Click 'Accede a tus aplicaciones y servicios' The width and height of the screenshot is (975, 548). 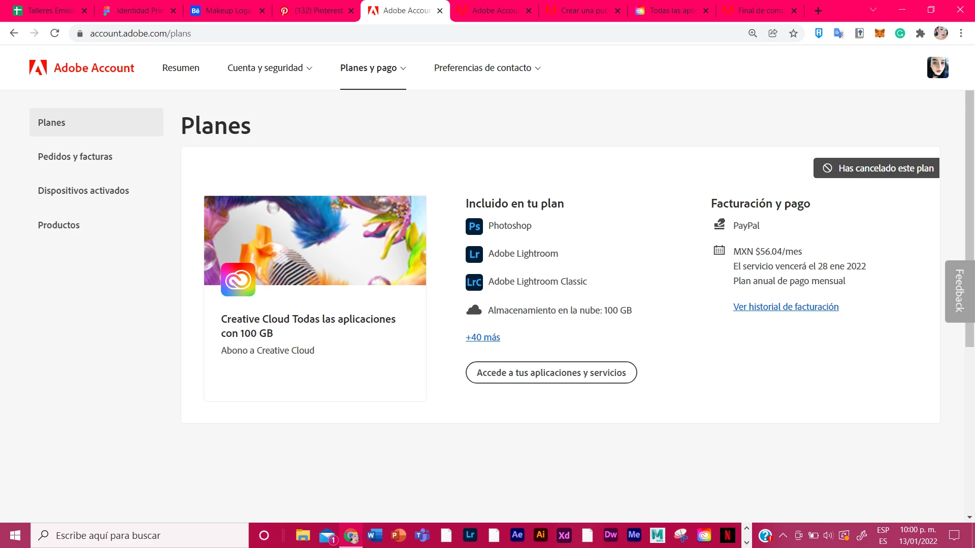pyautogui.click(x=551, y=373)
